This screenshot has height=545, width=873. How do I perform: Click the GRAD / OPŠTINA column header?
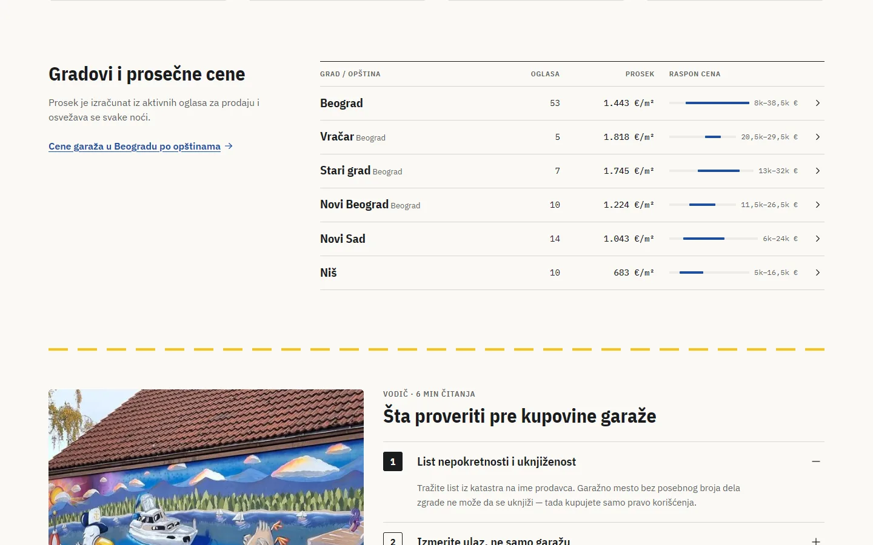click(350, 74)
